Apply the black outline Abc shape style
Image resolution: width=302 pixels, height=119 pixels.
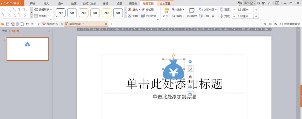(61, 13)
